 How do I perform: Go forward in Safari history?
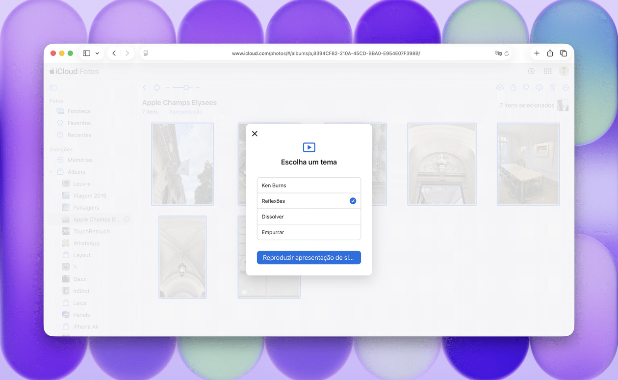tap(128, 53)
